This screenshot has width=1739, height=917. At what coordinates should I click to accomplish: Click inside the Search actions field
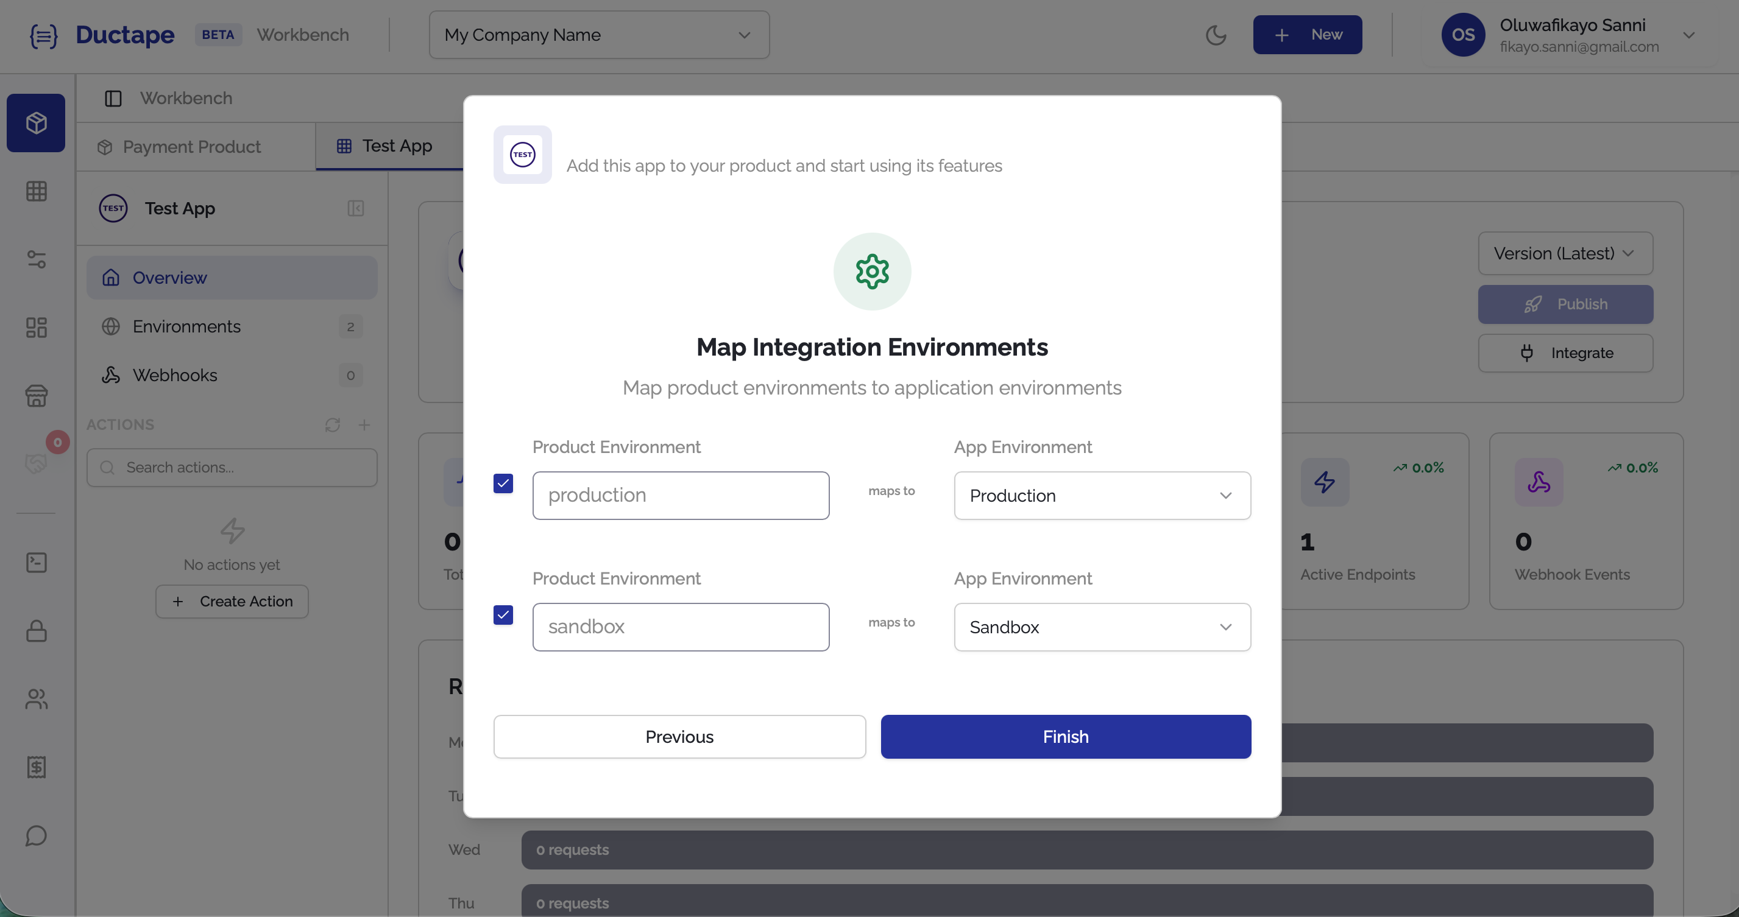(x=232, y=467)
